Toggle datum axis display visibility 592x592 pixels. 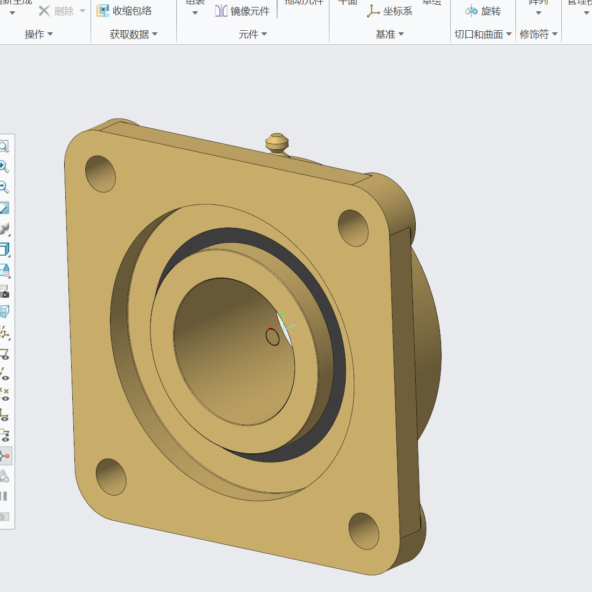click(4, 373)
